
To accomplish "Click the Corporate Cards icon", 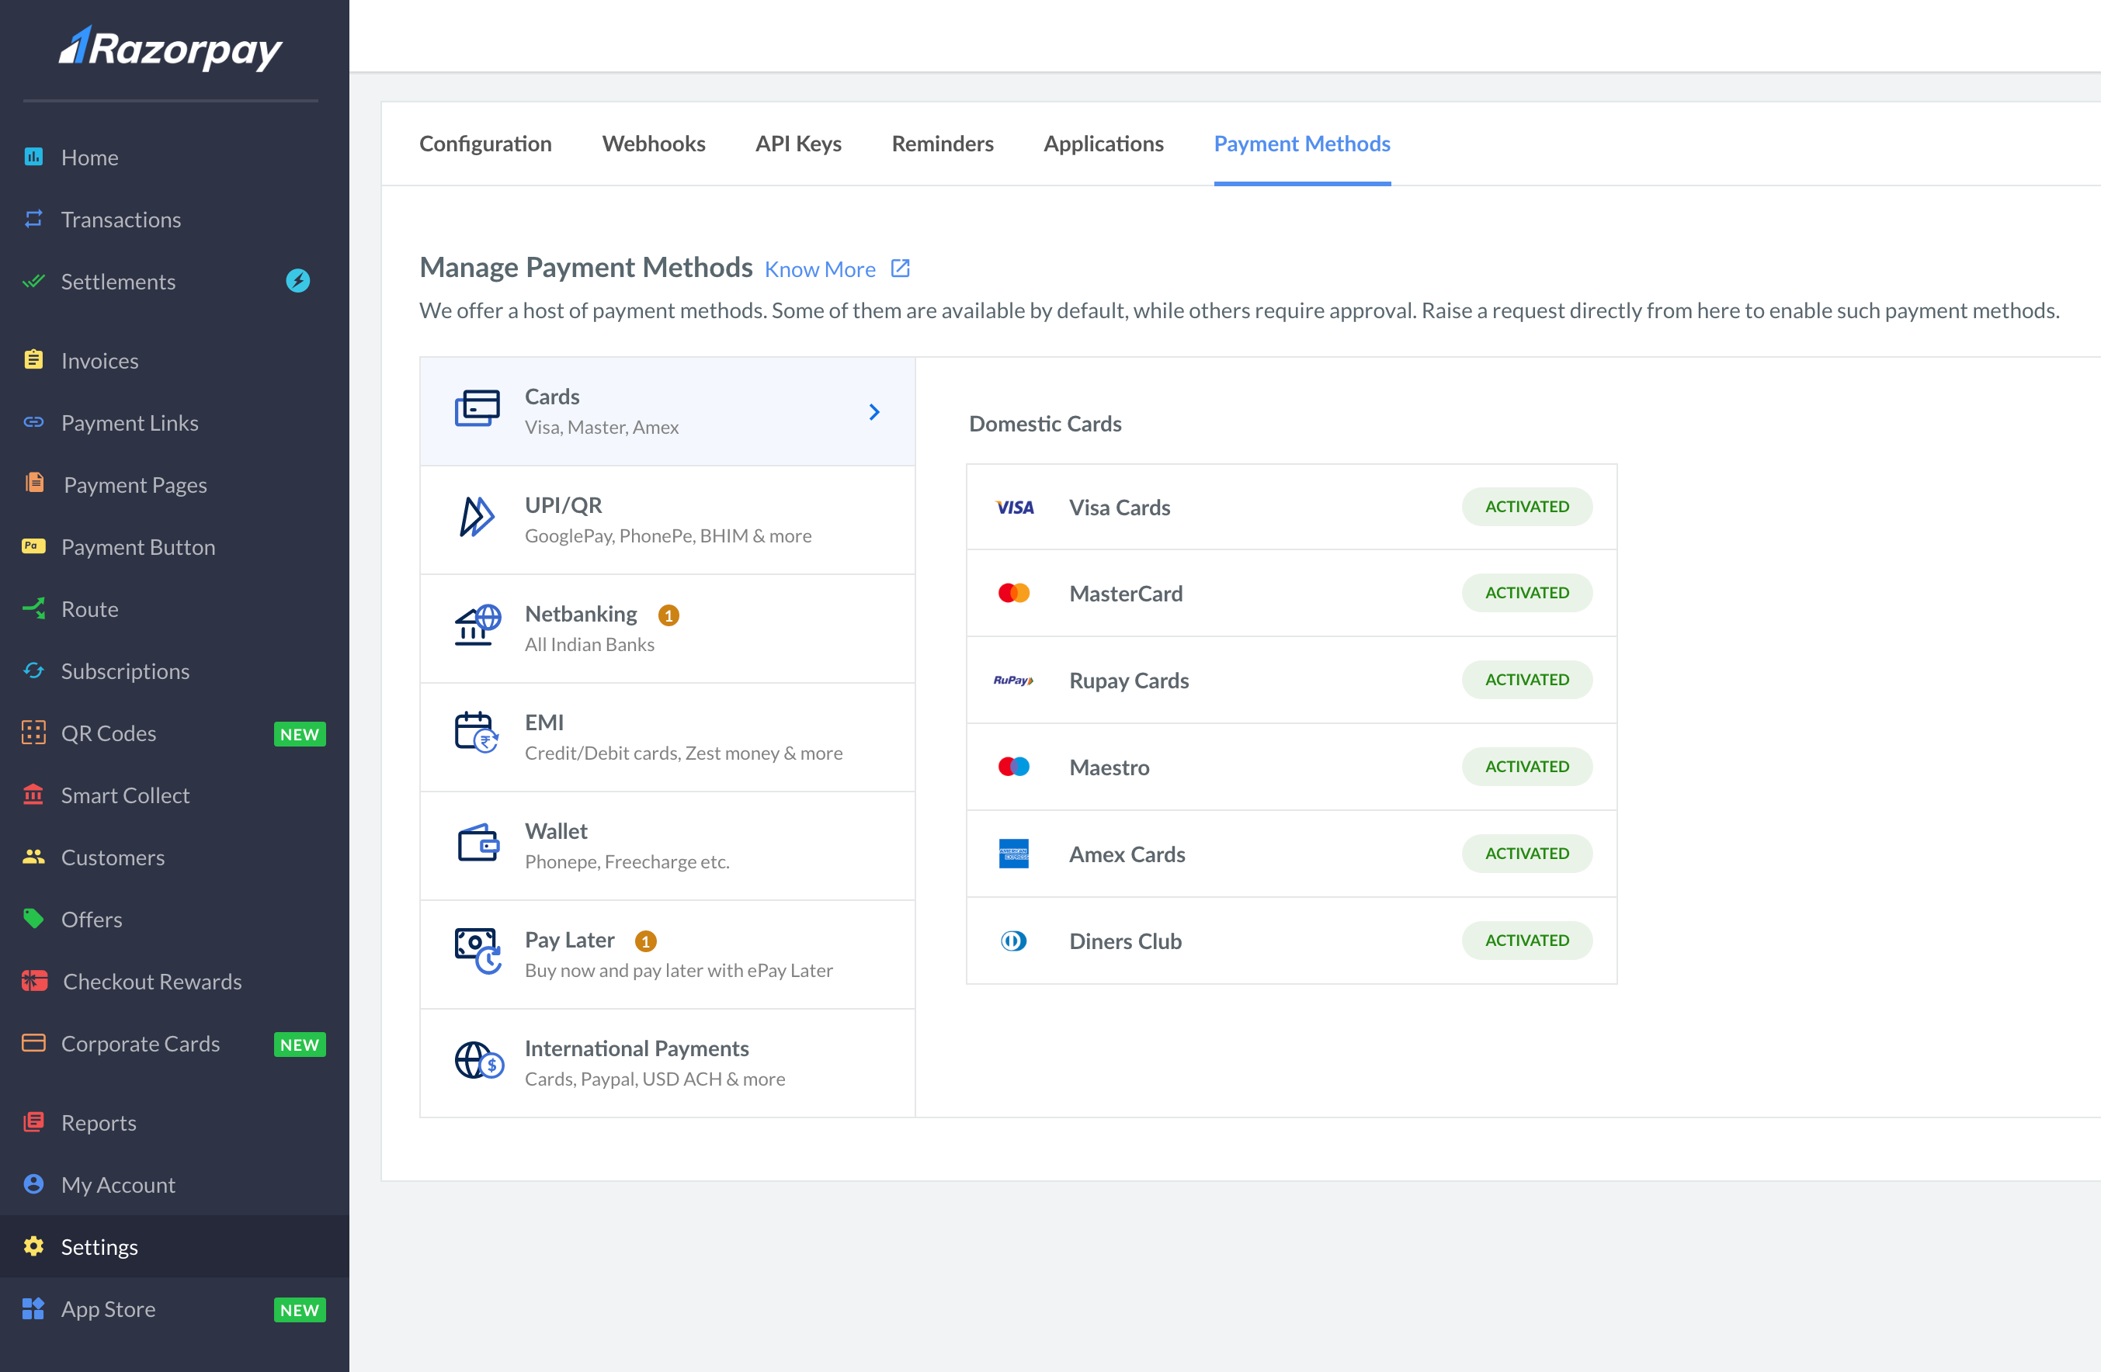I will click(x=33, y=1043).
